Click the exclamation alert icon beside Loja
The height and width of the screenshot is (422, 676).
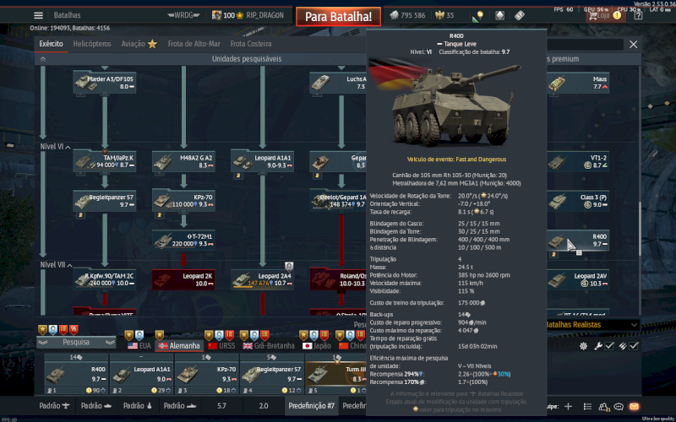click(617, 15)
